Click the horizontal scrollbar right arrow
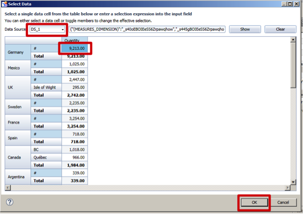303x214 pixels. click(x=288, y=188)
